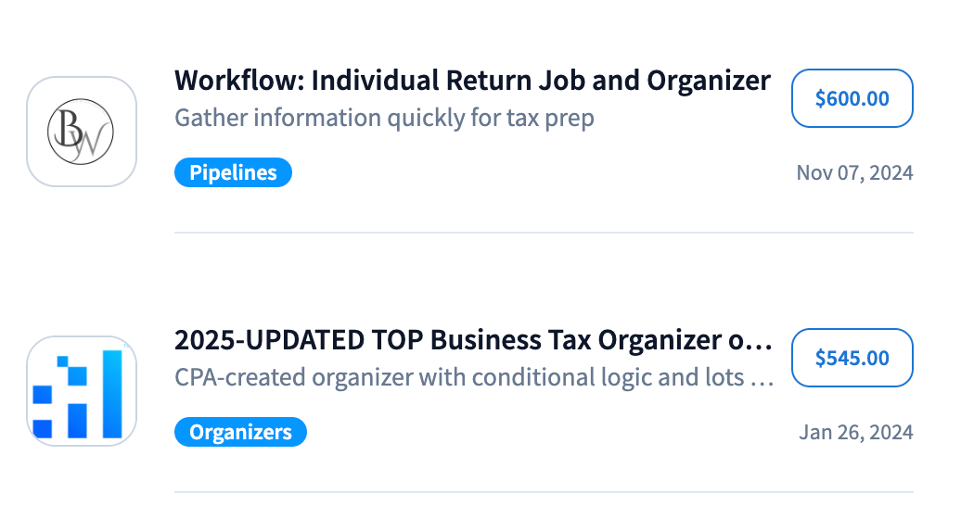
Task: Click the divider line below the Pipelines listing
Action: point(544,232)
